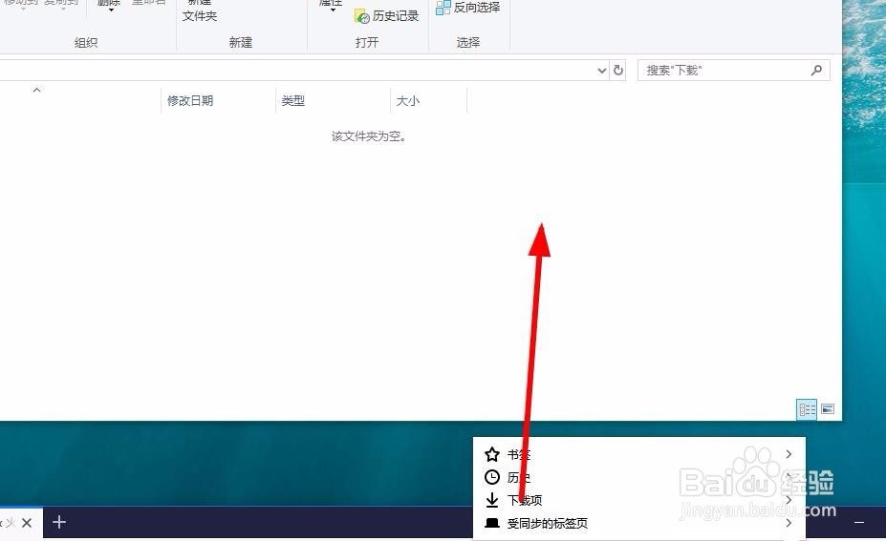Open the 书签 bookmarks menu entry

tap(639, 454)
